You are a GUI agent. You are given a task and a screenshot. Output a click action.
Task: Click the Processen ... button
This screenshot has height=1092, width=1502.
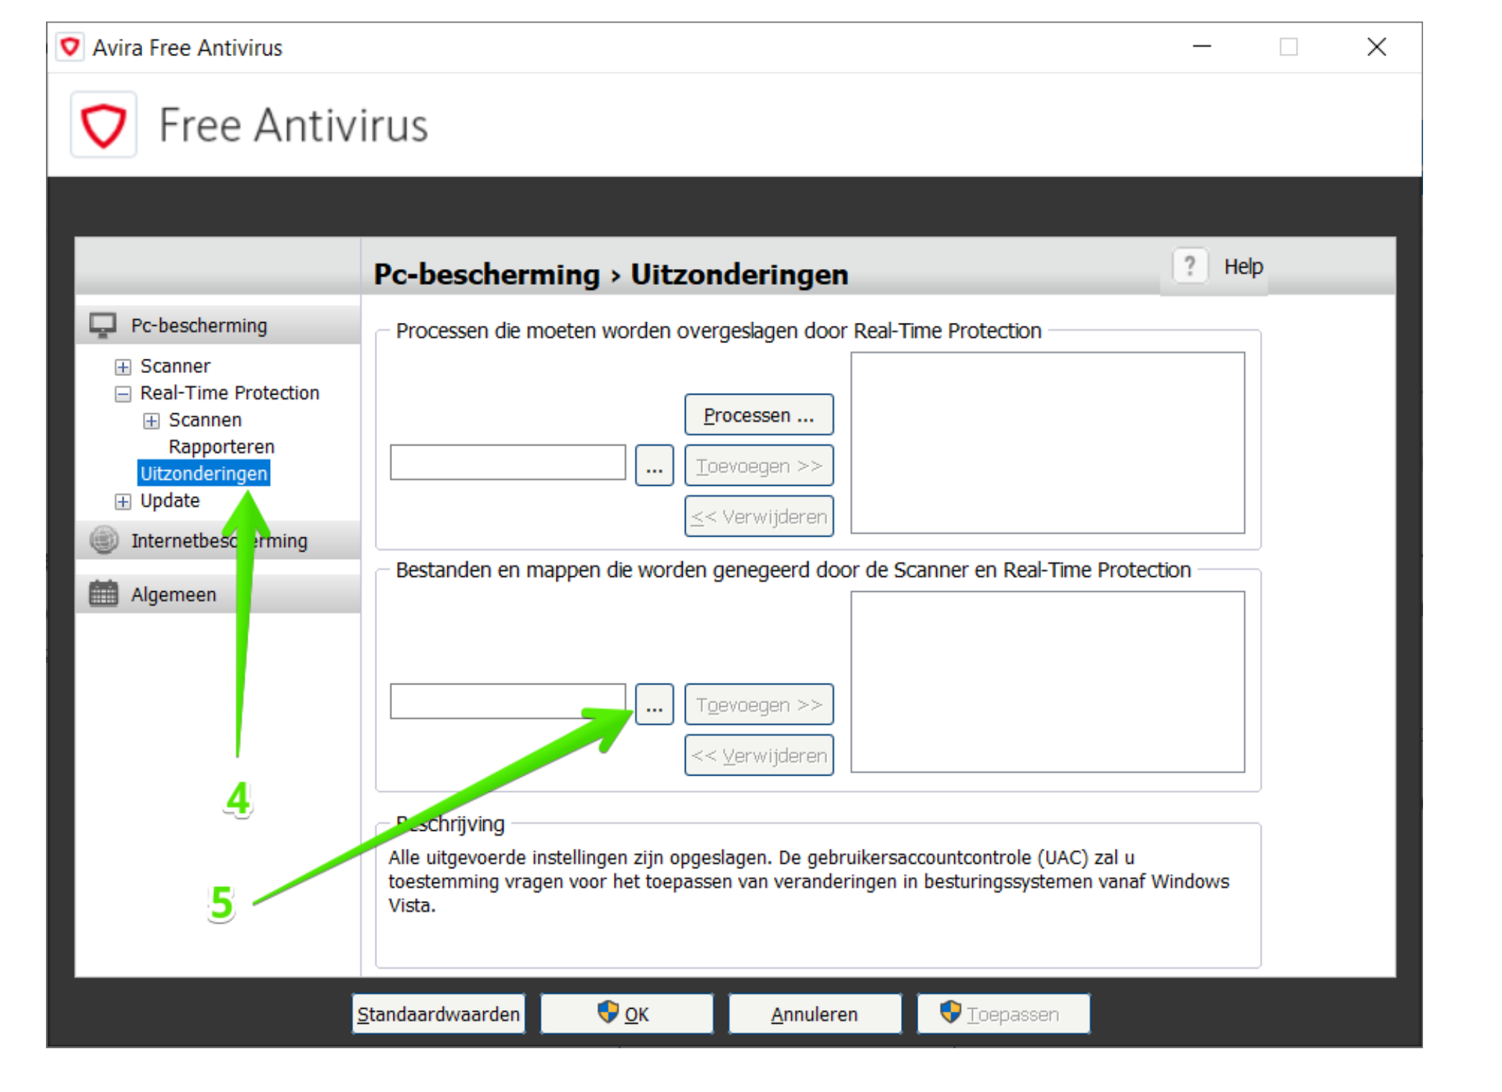pyautogui.click(x=759, y=415)
